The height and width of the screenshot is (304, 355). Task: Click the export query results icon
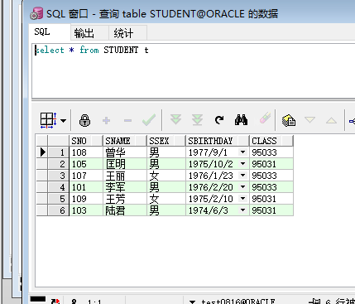(x=289, y=121)
